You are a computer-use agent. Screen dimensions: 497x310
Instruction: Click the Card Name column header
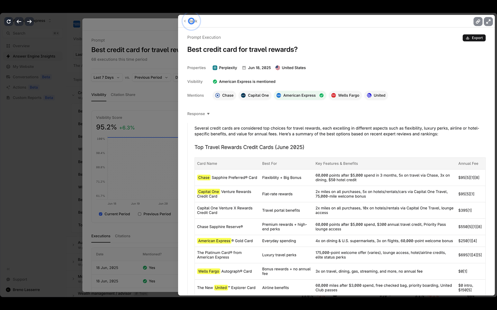click(207, 164)
